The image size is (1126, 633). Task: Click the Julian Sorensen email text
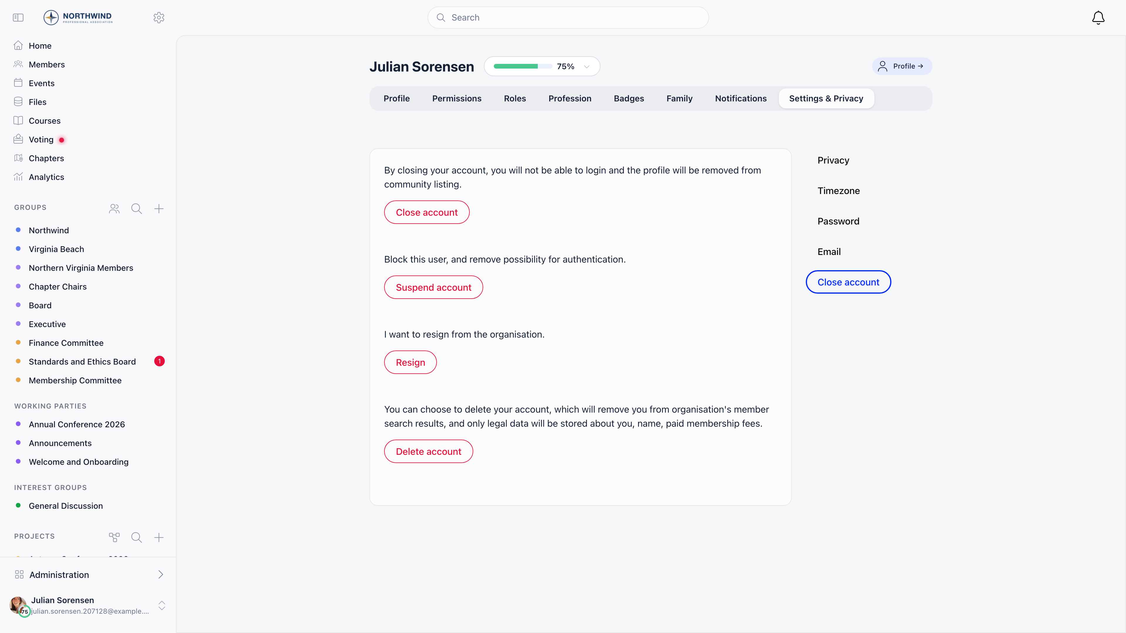90,611
